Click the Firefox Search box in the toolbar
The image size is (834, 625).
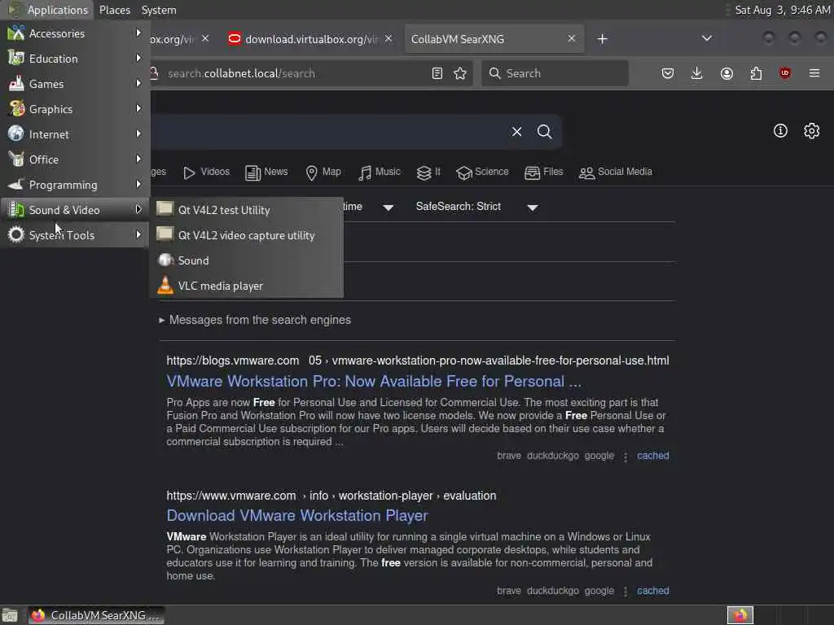[x=555, y=73]
